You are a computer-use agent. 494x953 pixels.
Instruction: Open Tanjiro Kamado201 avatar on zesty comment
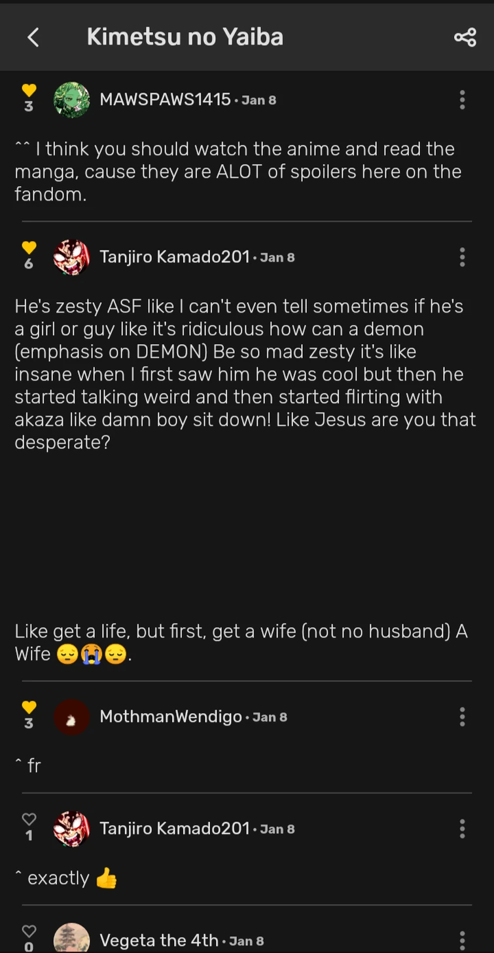point(71,257)
